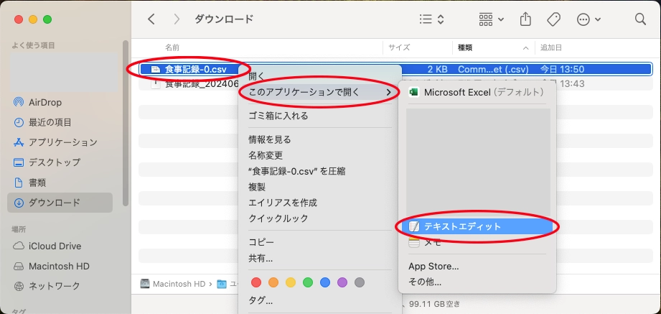This screenshot has width=661, height=314.
Task: Expand このアプリケーションで開く submenu
Action: (x=319, y=92)
